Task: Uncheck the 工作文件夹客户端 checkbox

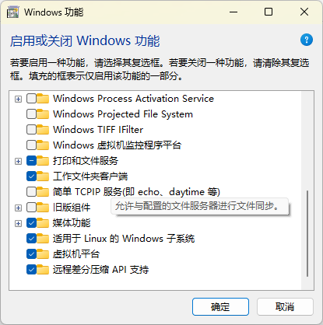Action: [31, 176]
